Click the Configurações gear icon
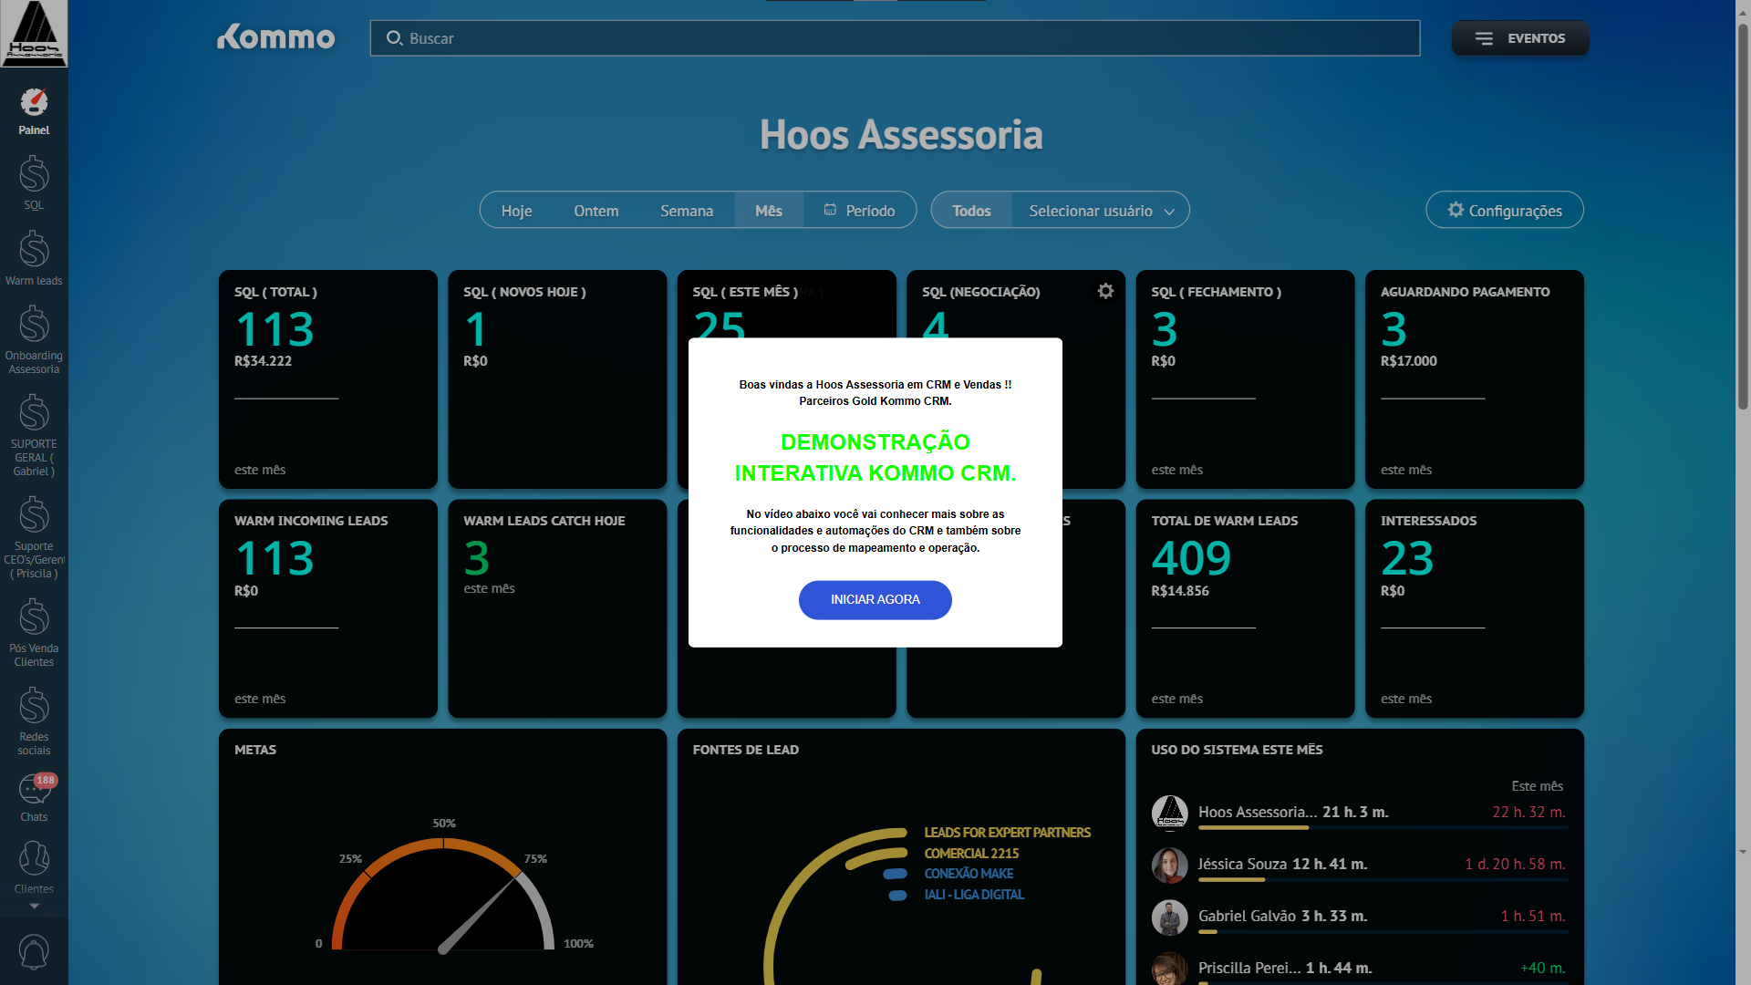Image resolution: width=1751 pixels, height=985 pixels. tap(1456, 210)
